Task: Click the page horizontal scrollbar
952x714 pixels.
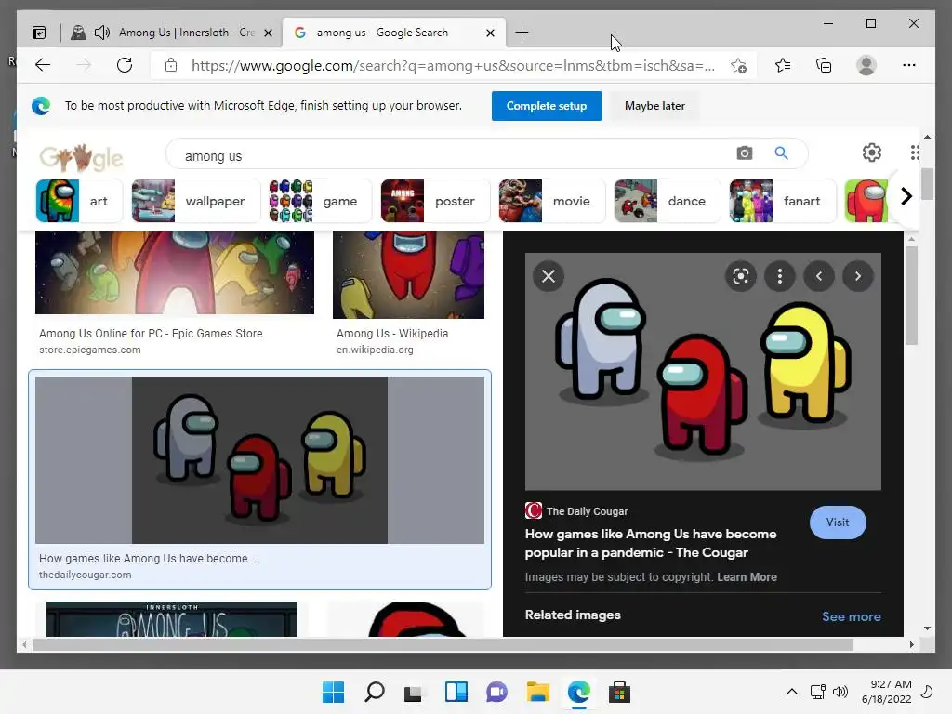Action: [x=443, y=645]
